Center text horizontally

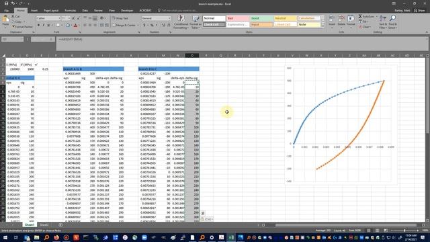[90, 26]
